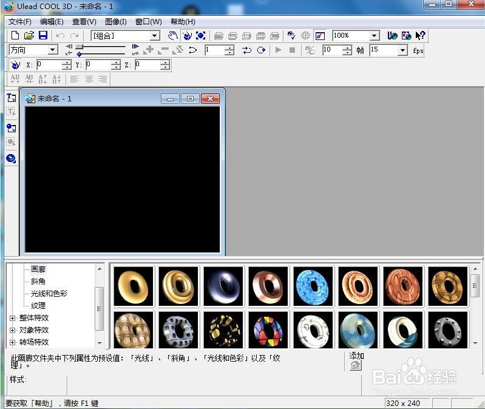The height and width of the screenshot is (409, 485).
Task: Select 斜角 in the tree
Action: (x=38, y=282)
